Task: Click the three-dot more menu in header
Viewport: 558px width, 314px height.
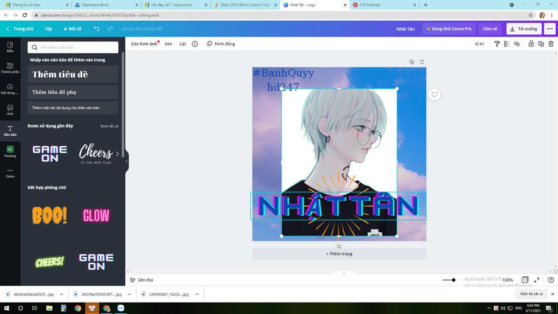Action: pyautogui.click(x=550, y=29)
